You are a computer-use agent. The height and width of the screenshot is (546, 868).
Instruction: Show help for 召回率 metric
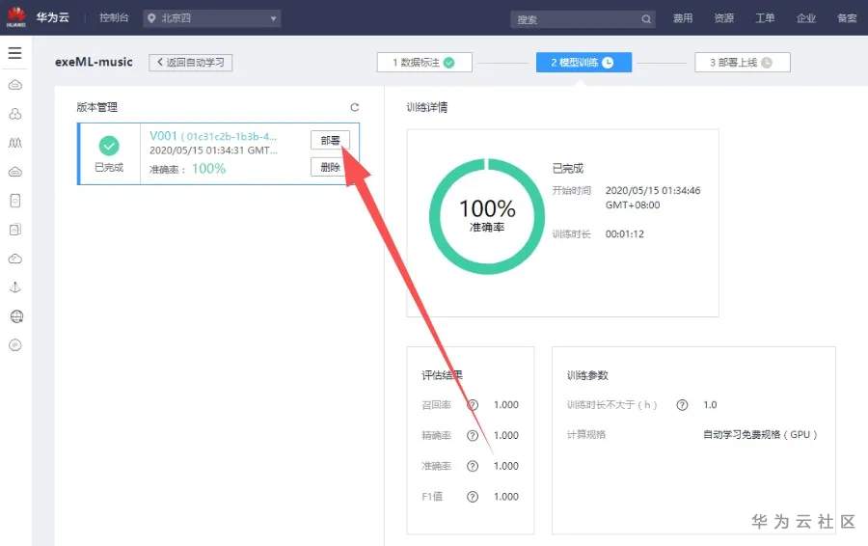coord(473,405)
